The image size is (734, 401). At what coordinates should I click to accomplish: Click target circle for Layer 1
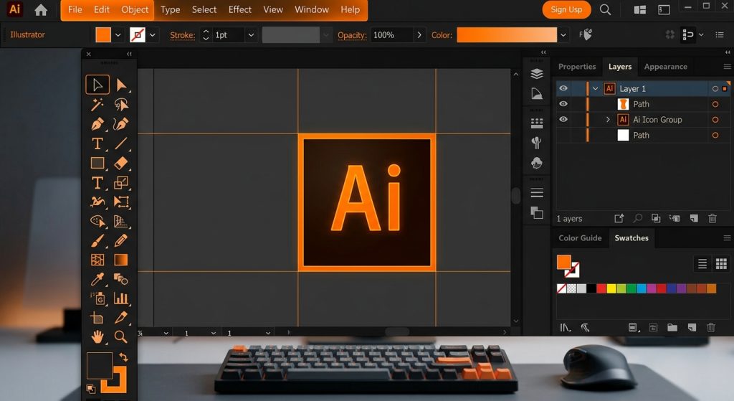[715, 88]
